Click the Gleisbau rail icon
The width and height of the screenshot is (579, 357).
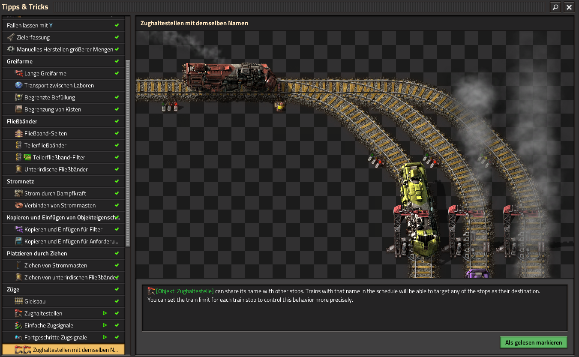pos(18,301)
